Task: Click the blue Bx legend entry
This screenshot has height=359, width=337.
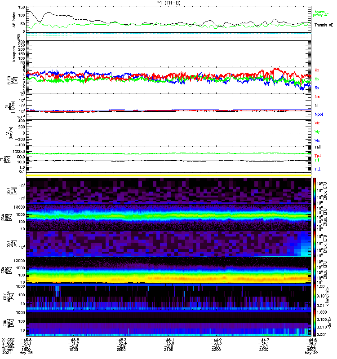Action: pos(317,88)
